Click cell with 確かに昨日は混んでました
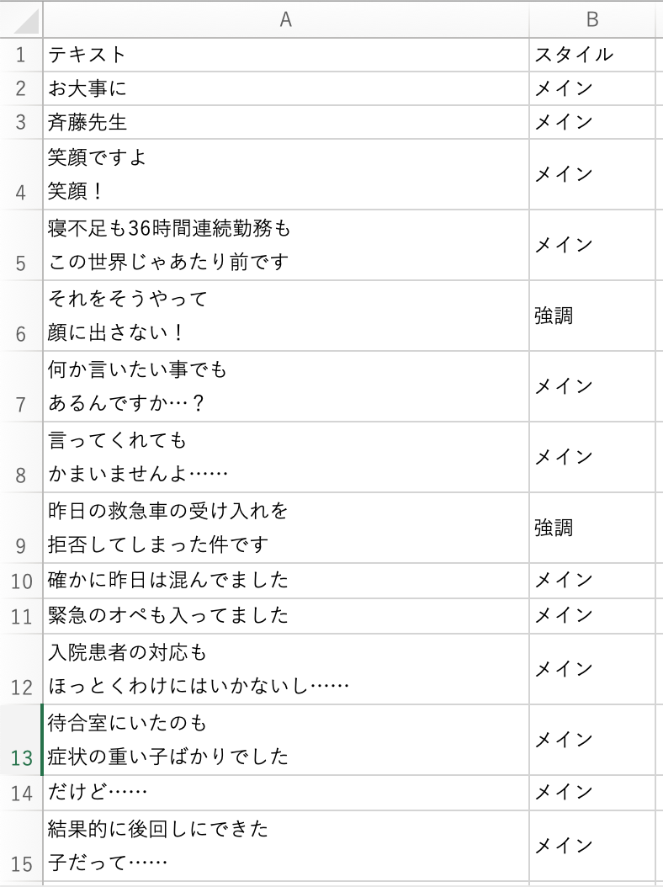The width and height of the screenshot is (663, 887). [285, 581]
